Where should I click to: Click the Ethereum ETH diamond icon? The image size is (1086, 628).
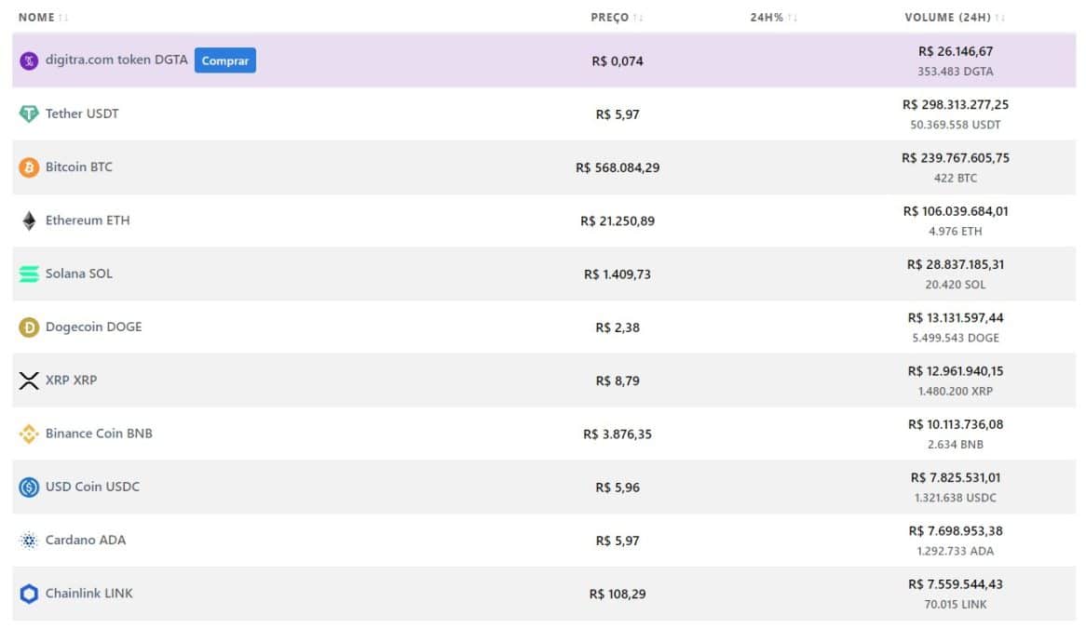tap(29, 220)
